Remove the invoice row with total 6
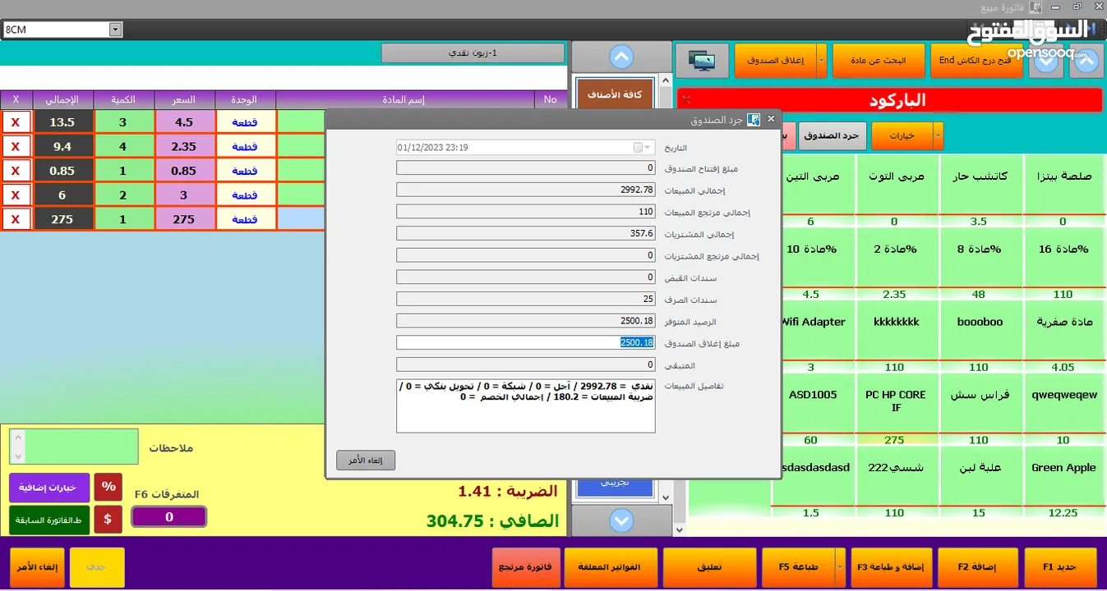Viewport: 1107px width, 591px height. pyautogui.click(x=16, y=195)
